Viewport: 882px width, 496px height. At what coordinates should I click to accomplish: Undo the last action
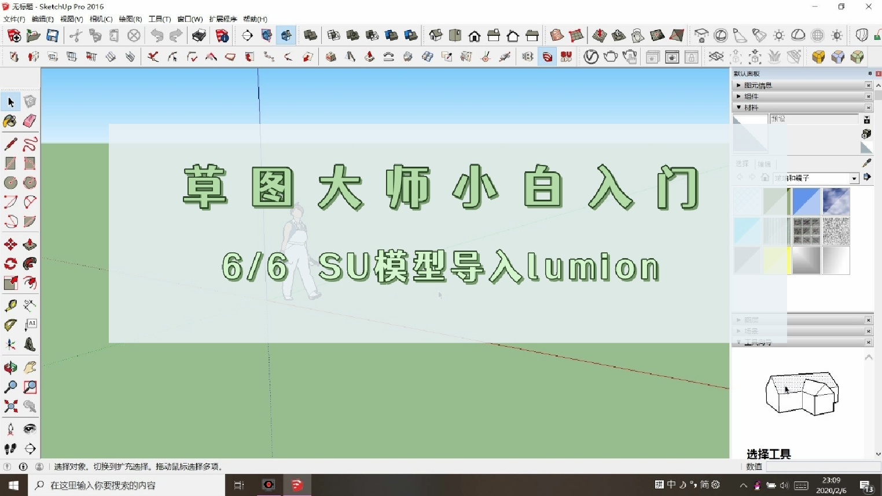[x=157, y=36]
